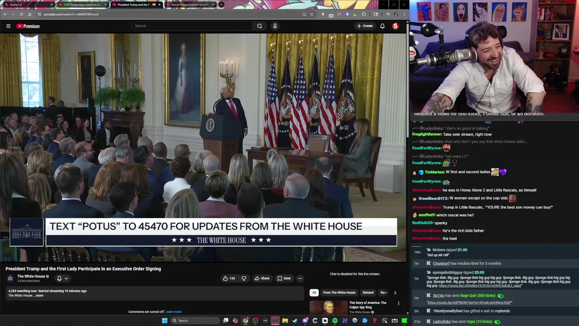This screenshot has width=579, height=326.
Task: Open the Kick app on taskbar
Action: [x=404, y=321]
